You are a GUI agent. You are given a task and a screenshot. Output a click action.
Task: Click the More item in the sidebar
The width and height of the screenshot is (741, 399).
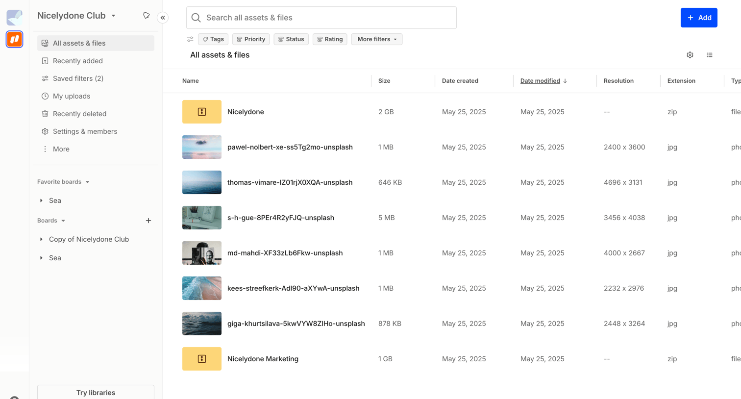(96, 149)
